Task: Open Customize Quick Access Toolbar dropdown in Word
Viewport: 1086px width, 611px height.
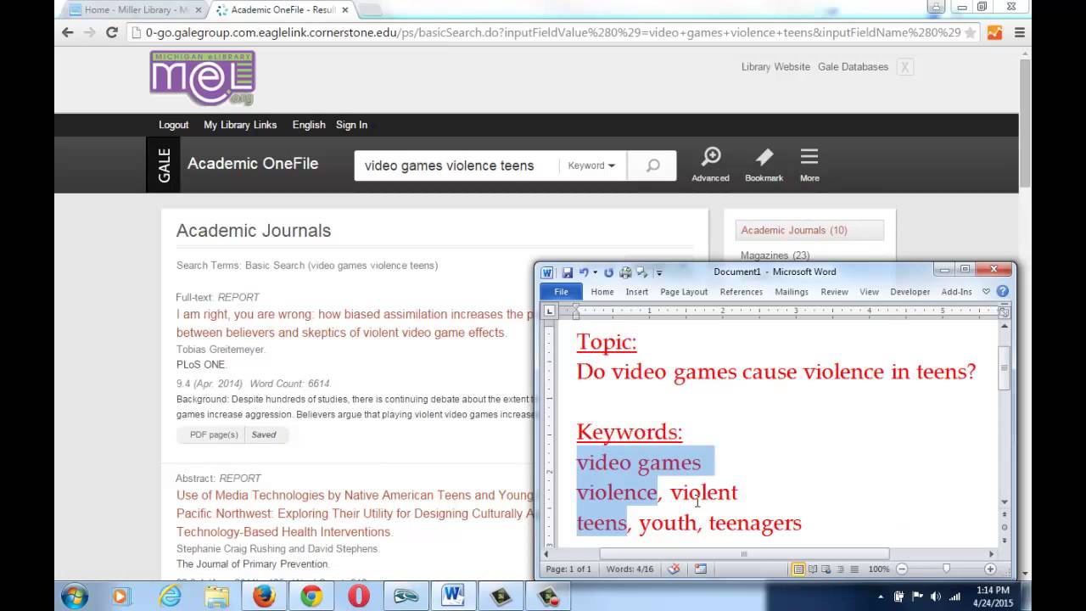Action: [x=659, y=272]
